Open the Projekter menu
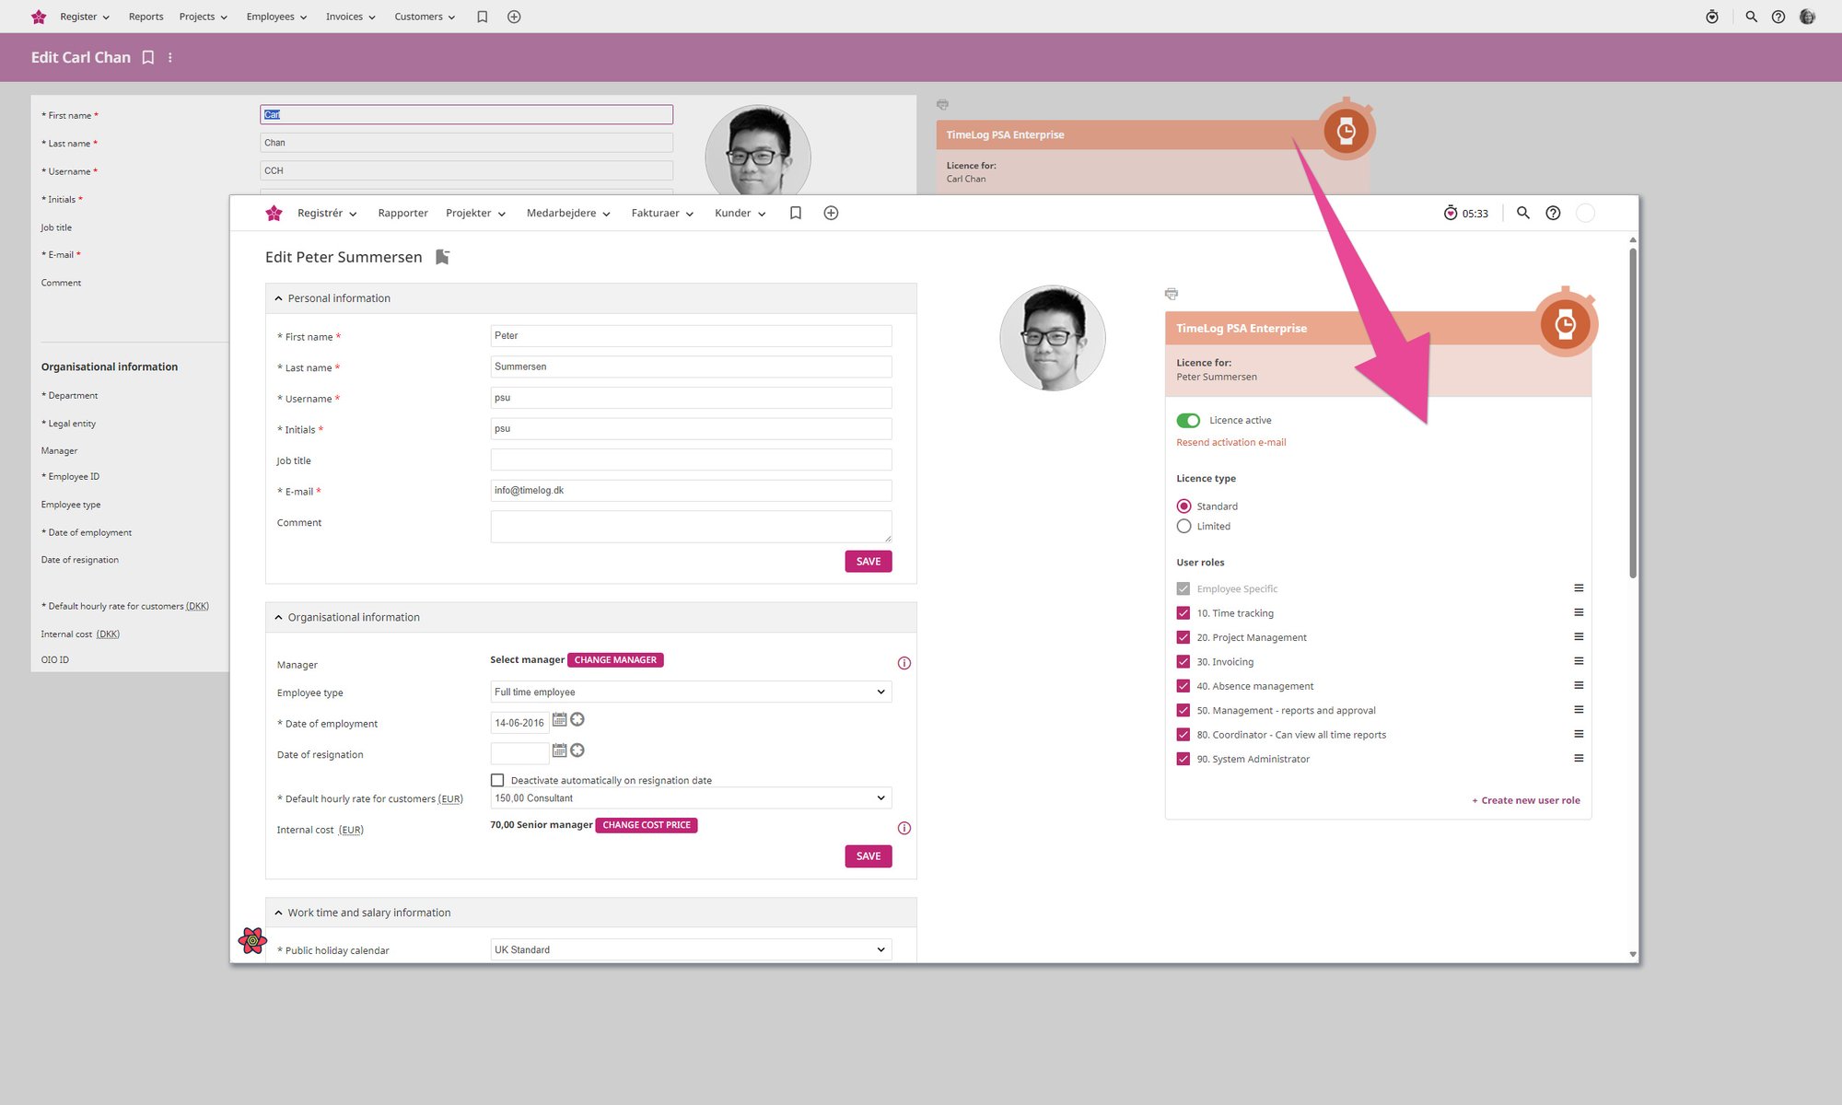Screen dimensions: 1842x1105 pyautogui.click(x=475, y=213)
